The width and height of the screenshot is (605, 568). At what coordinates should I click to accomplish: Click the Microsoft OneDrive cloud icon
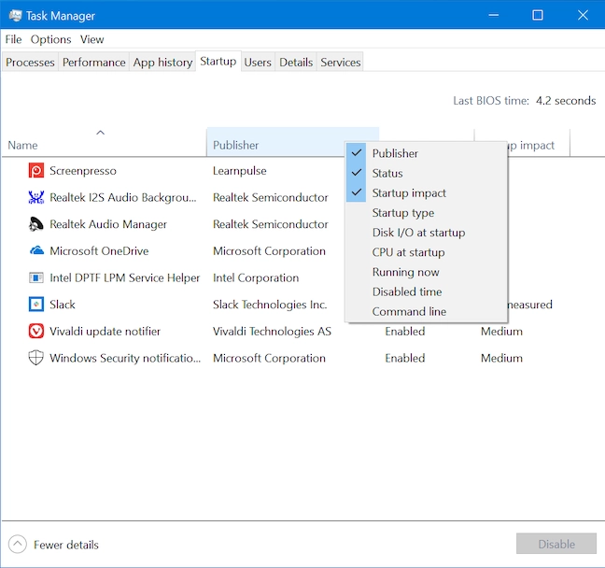click(36, 250)
